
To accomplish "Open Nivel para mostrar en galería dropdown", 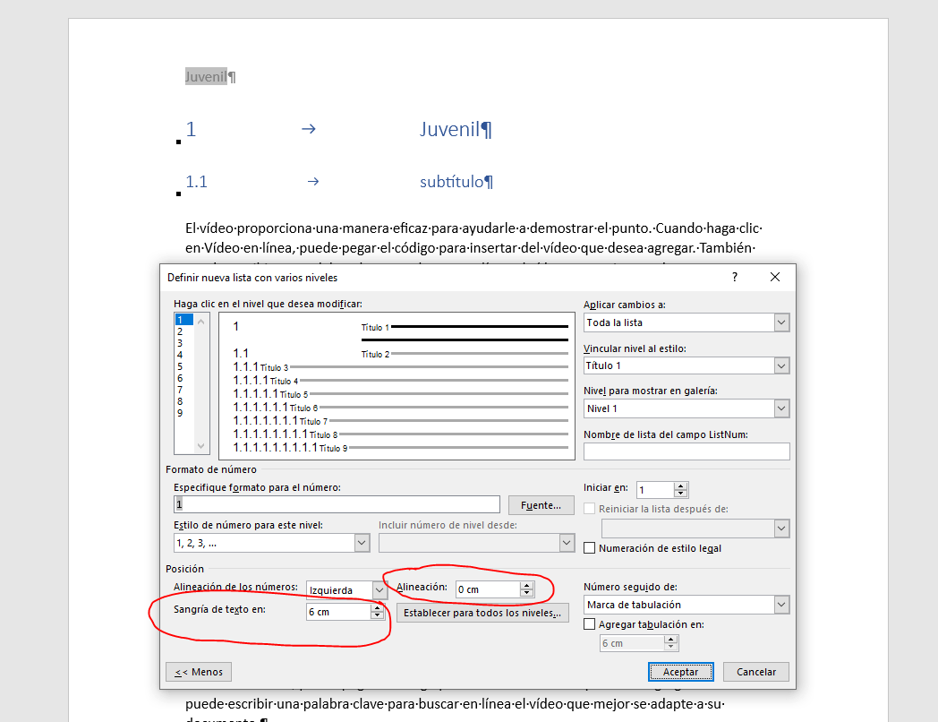I will pyautogui.click(x=781, y=408).
